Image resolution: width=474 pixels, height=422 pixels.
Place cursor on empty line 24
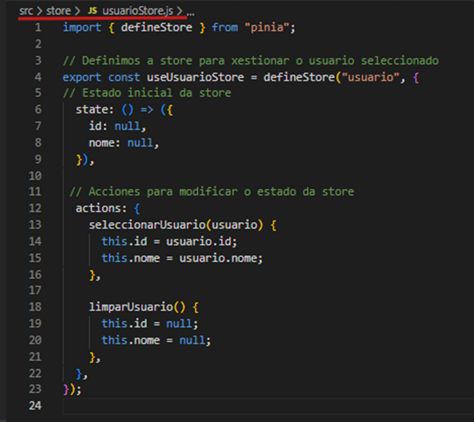pos(269,406)
